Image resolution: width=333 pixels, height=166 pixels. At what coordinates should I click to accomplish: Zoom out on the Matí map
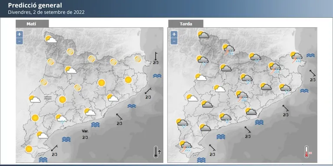[20, 41]
